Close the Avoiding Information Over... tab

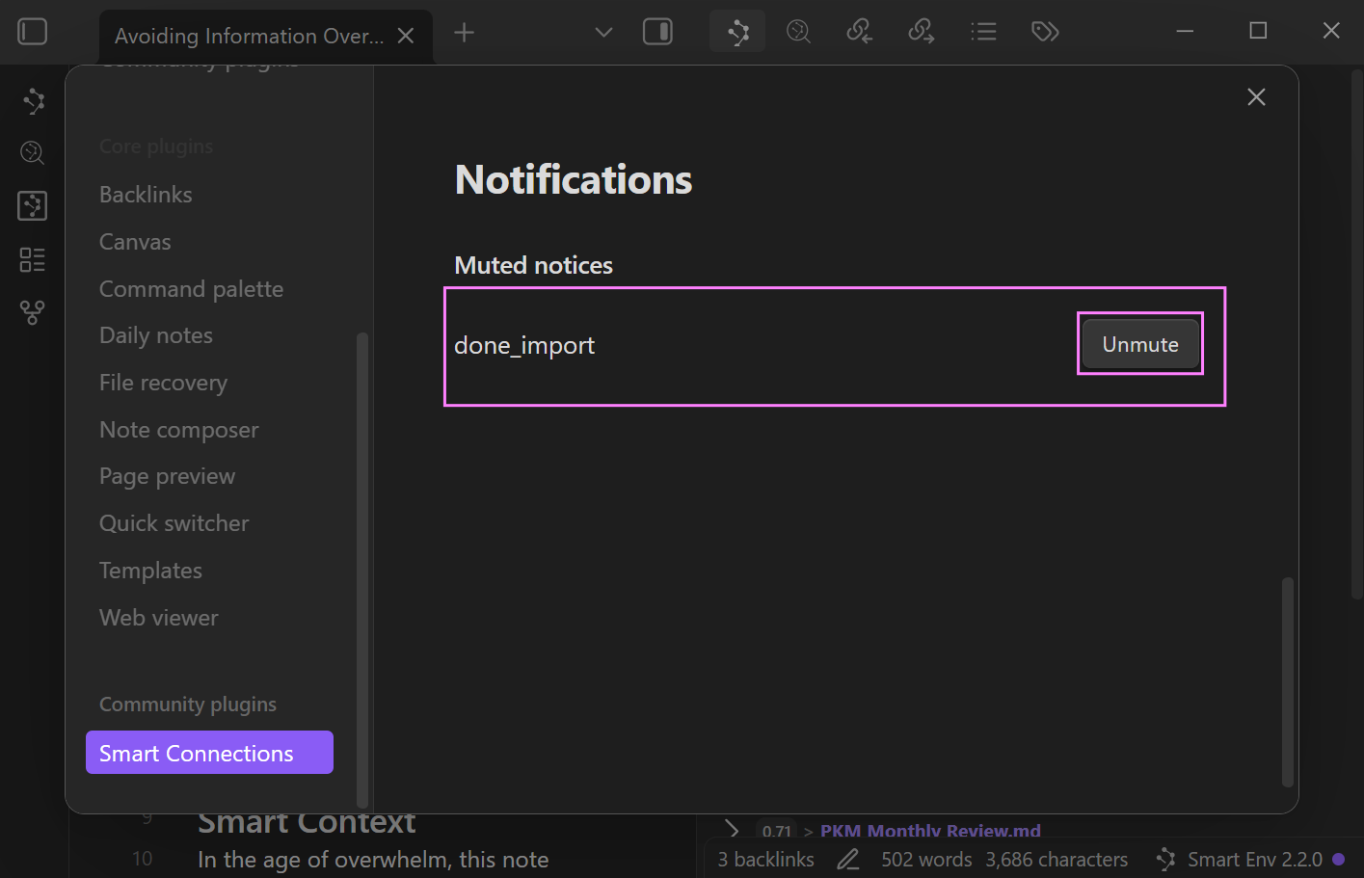point(406,36)
